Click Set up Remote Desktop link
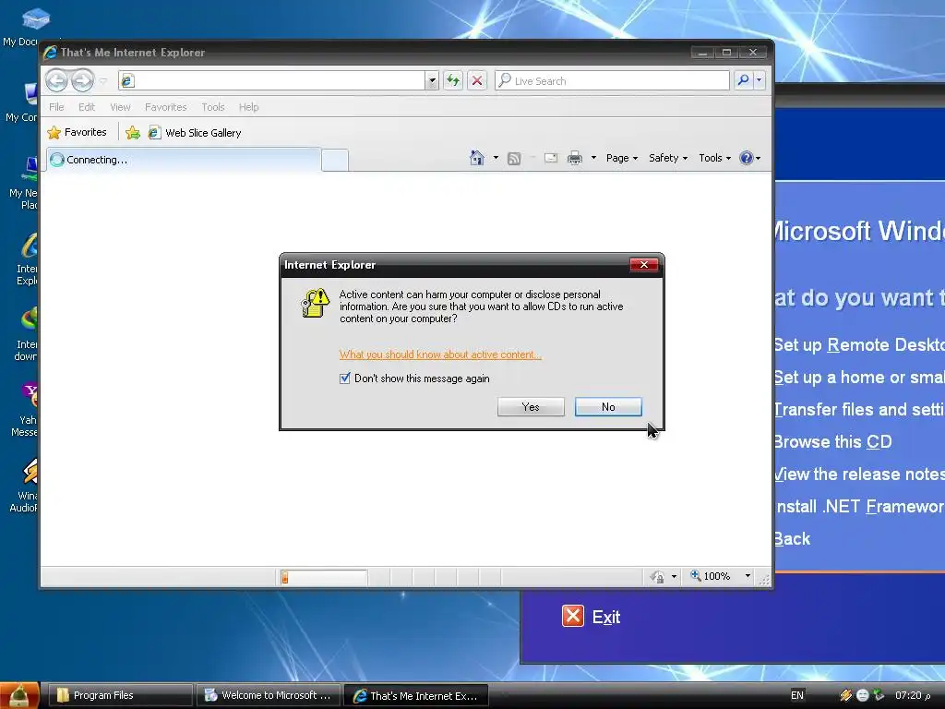Screen dimensions: 945x709 (x=859, y=345)
